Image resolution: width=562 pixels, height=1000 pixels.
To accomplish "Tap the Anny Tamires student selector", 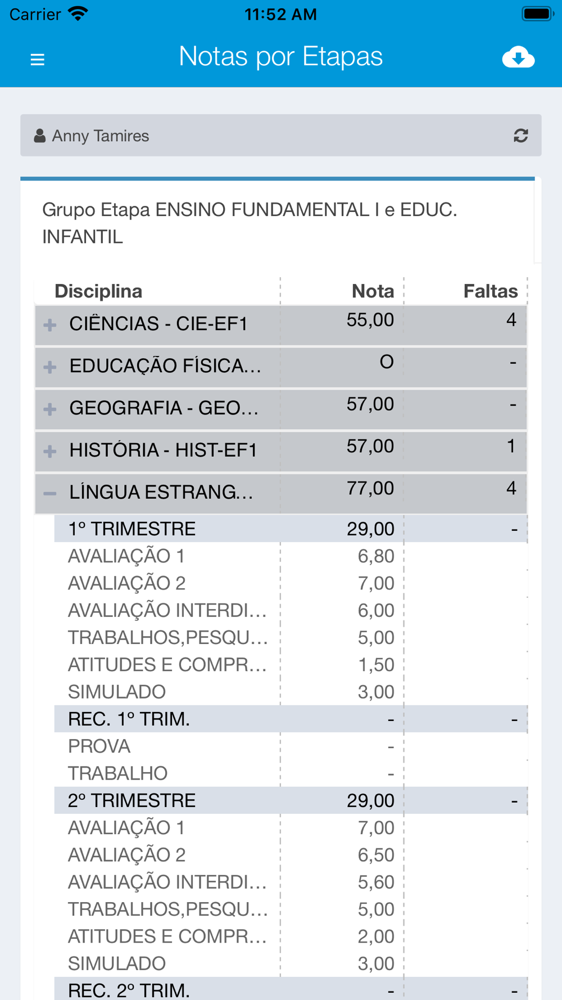I will click(x=281, y=136).
